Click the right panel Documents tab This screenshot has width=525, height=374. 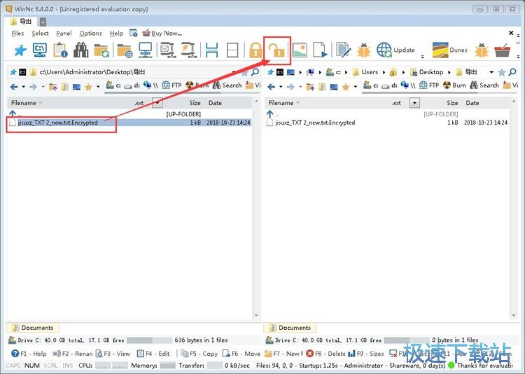pyautogui.click(x=290, y=328)
